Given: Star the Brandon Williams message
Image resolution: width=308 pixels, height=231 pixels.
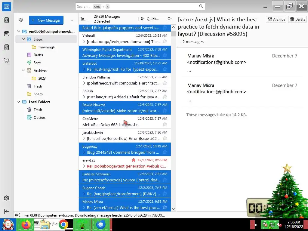Looking at the screenshot, I should point(165,83).
